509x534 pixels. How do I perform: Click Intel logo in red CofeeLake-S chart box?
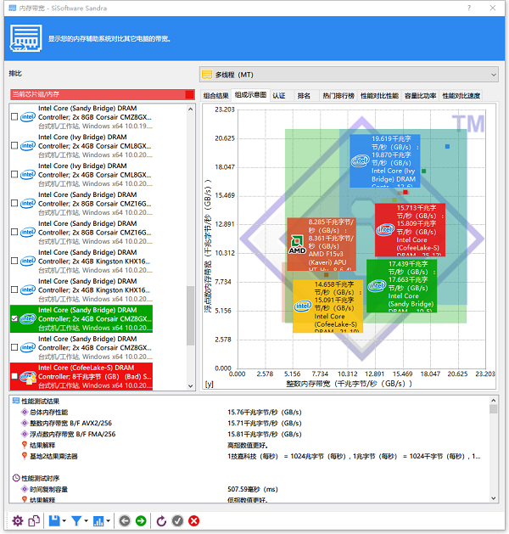click(x=385, y=230)
